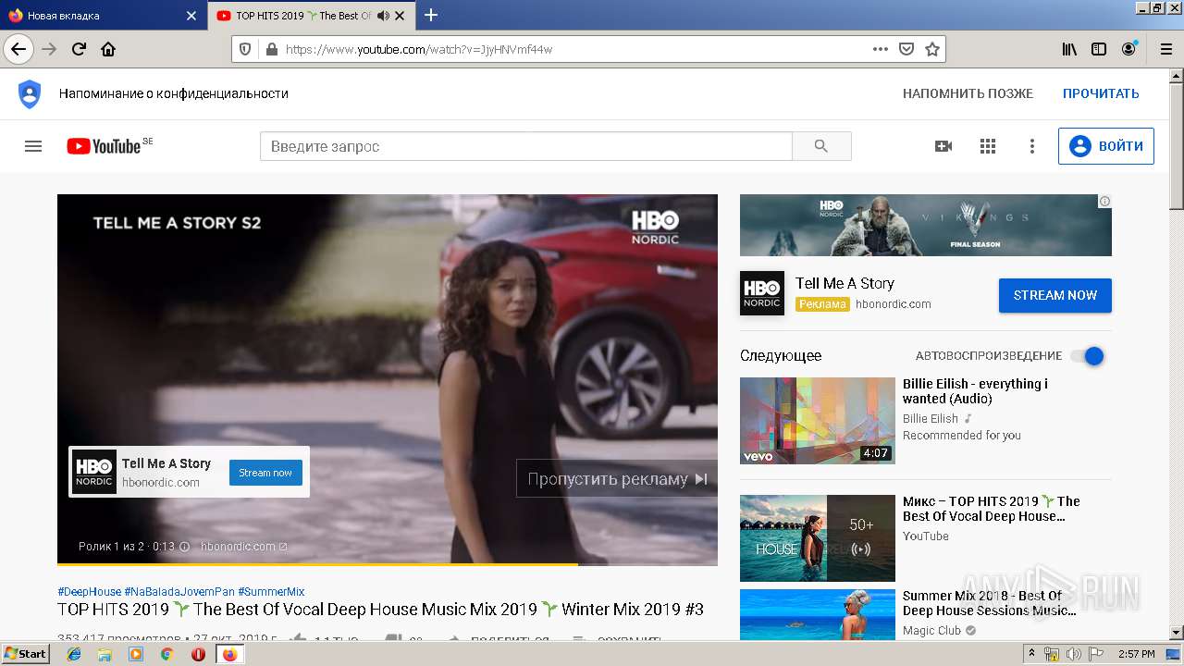Click the taskbar clock showing 2:57 PM
Screen dimensions: 1184x666
pos(1137,654)
